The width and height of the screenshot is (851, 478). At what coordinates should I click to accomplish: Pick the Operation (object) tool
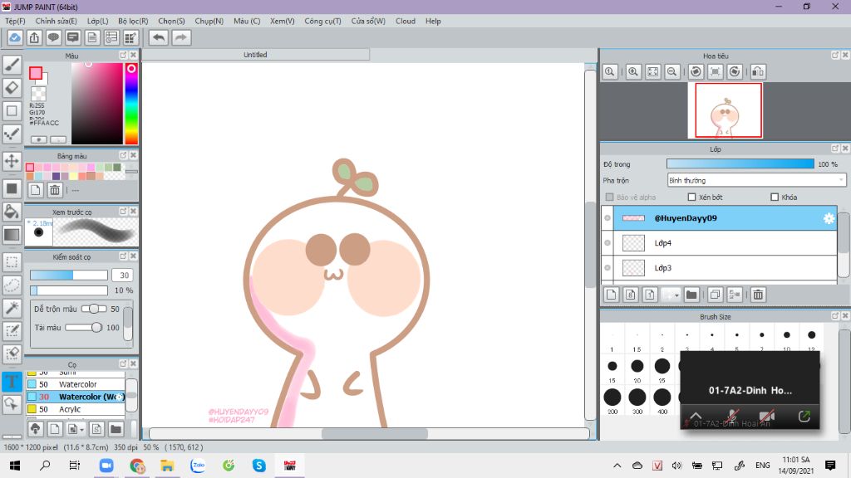pos(12,404)
